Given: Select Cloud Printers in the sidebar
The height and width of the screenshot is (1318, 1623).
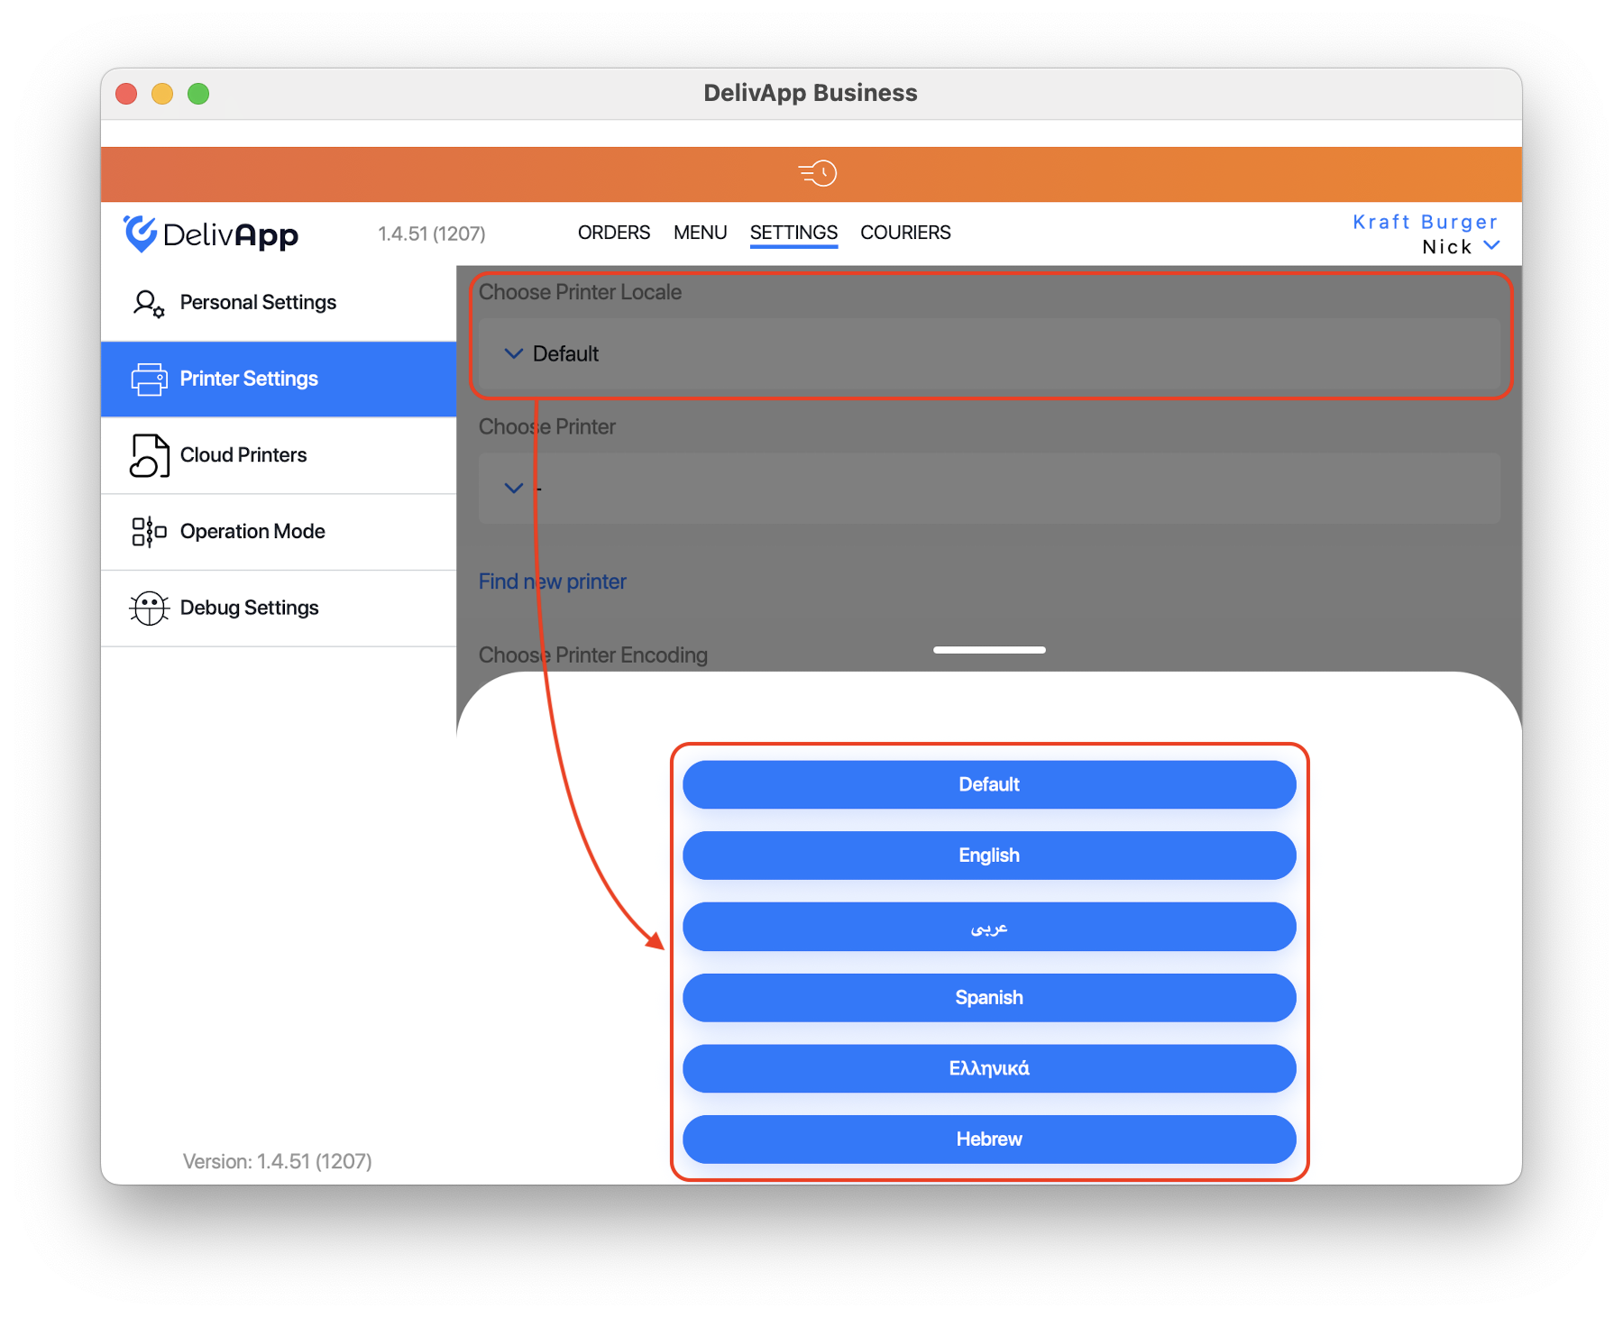Looking at the screenshot, I should coord(279,455).
